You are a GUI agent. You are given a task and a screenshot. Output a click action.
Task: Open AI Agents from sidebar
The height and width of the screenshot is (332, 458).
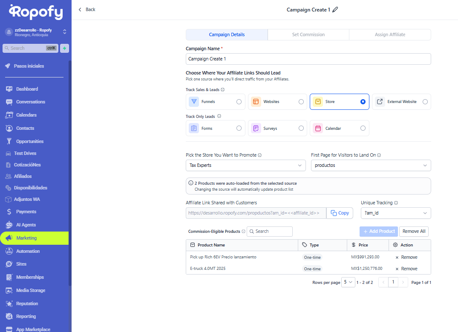point(26,225)
